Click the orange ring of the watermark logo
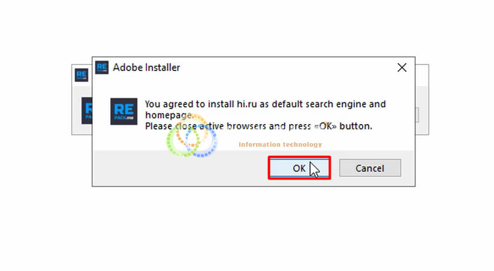 (x=192, y=130)
